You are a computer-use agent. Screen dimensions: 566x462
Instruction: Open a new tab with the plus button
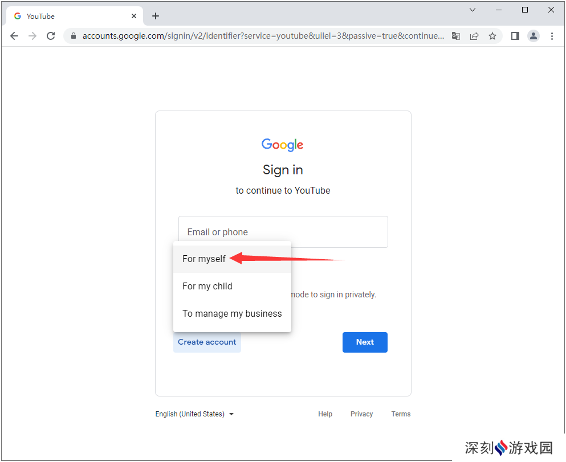click(x=156, y=16)
